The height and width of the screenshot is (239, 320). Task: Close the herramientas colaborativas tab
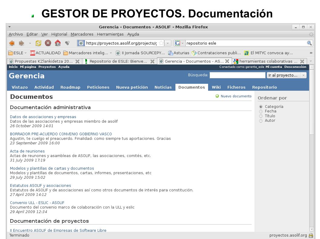[302, 61]
